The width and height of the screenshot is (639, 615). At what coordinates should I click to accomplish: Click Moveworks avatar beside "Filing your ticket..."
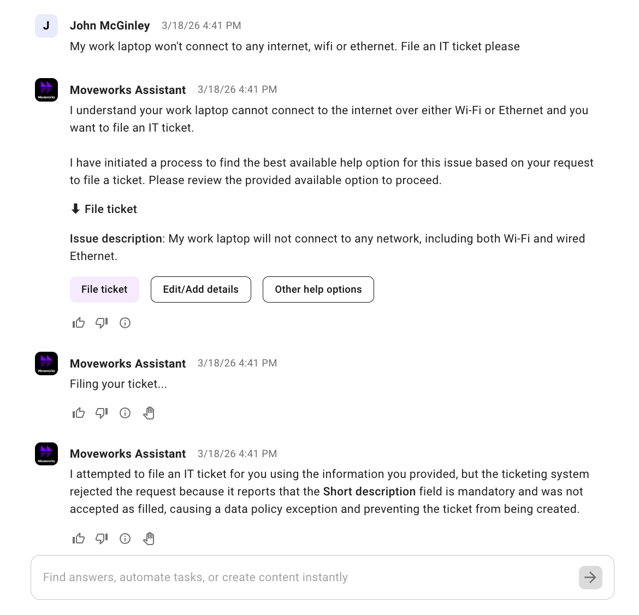46,364
